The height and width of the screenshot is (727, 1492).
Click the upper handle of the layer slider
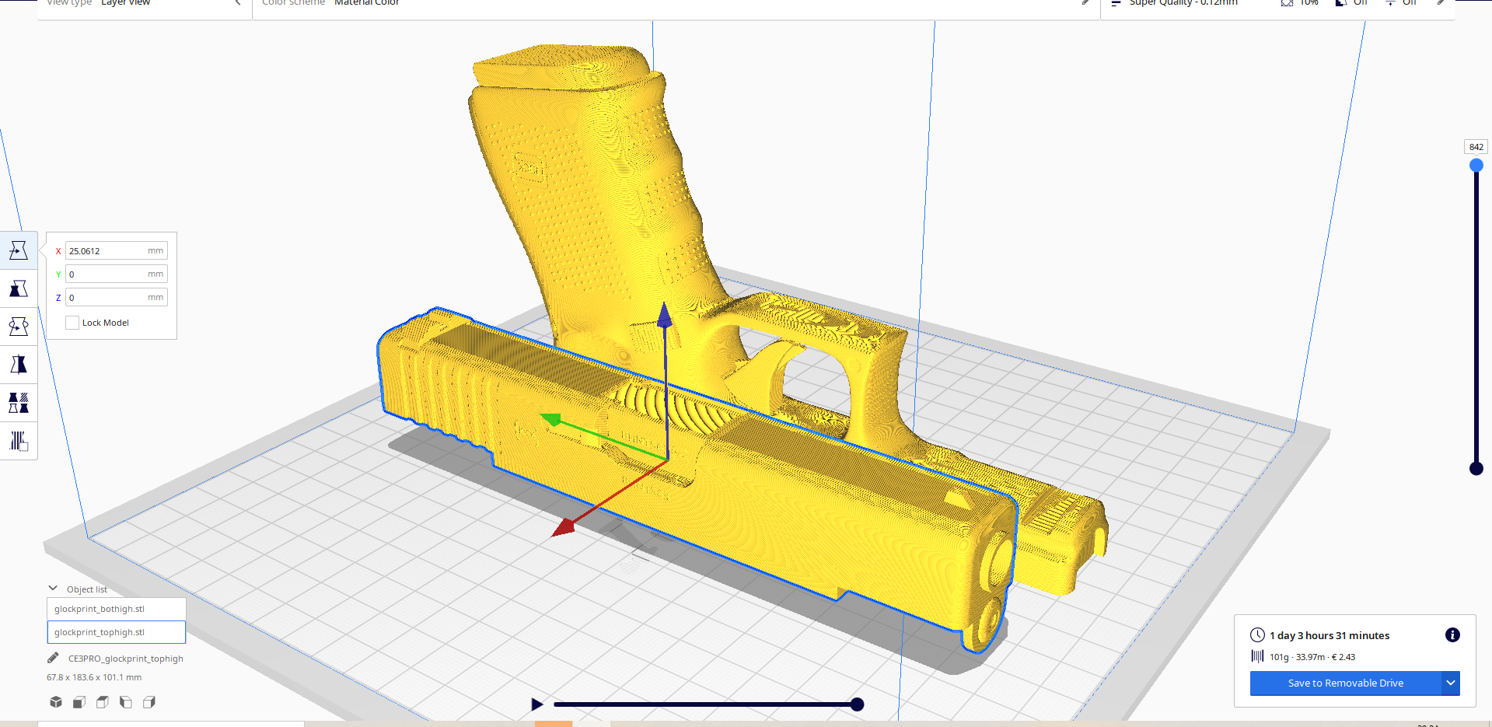coord(1476,166)
